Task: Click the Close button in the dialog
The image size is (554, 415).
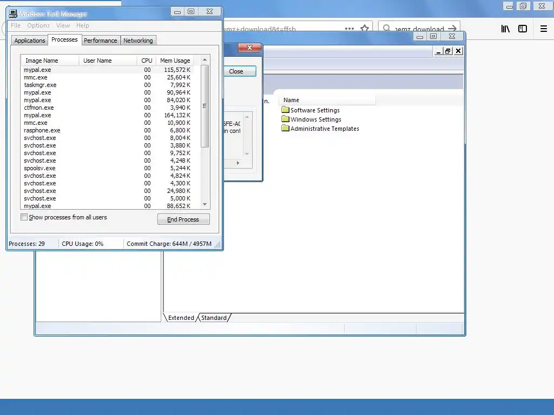Action: pos(240,71)
